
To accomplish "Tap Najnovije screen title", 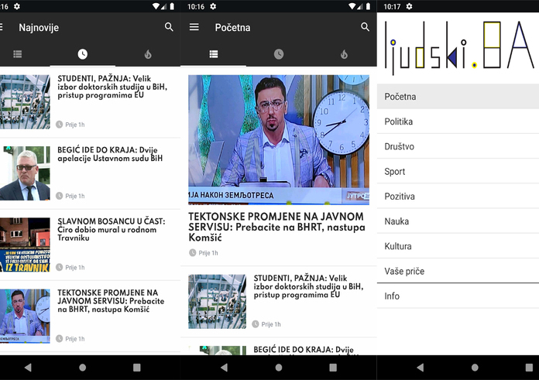I will 39,28.
